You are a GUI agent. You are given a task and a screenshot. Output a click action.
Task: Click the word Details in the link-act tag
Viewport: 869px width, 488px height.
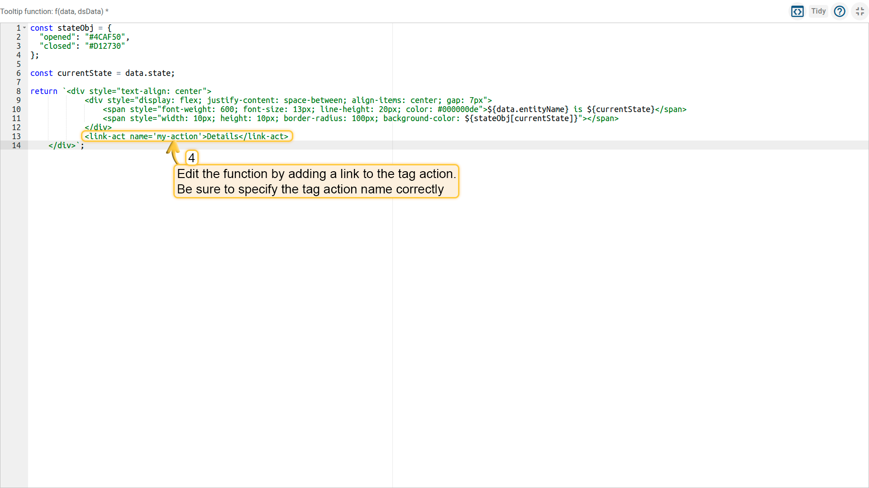[x=222, y=136]
